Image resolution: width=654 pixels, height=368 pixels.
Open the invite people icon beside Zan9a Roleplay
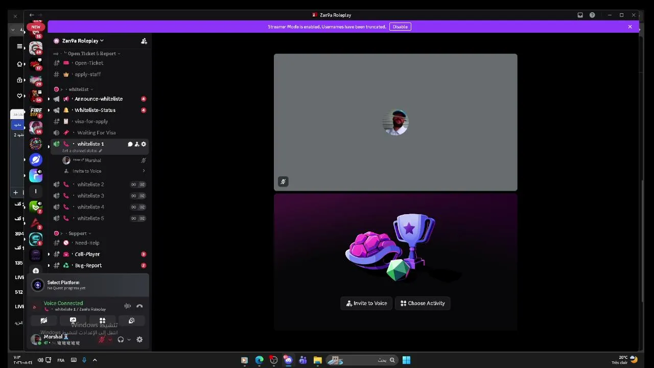click(144, 41)
